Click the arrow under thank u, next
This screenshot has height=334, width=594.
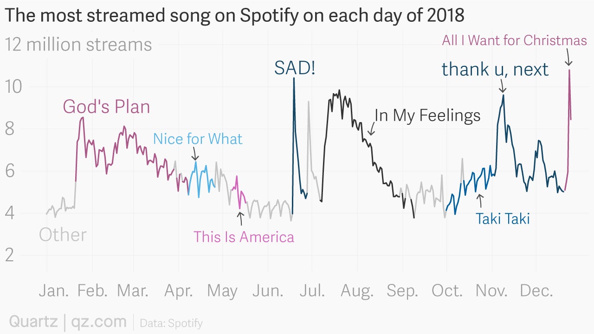point(502,86)
